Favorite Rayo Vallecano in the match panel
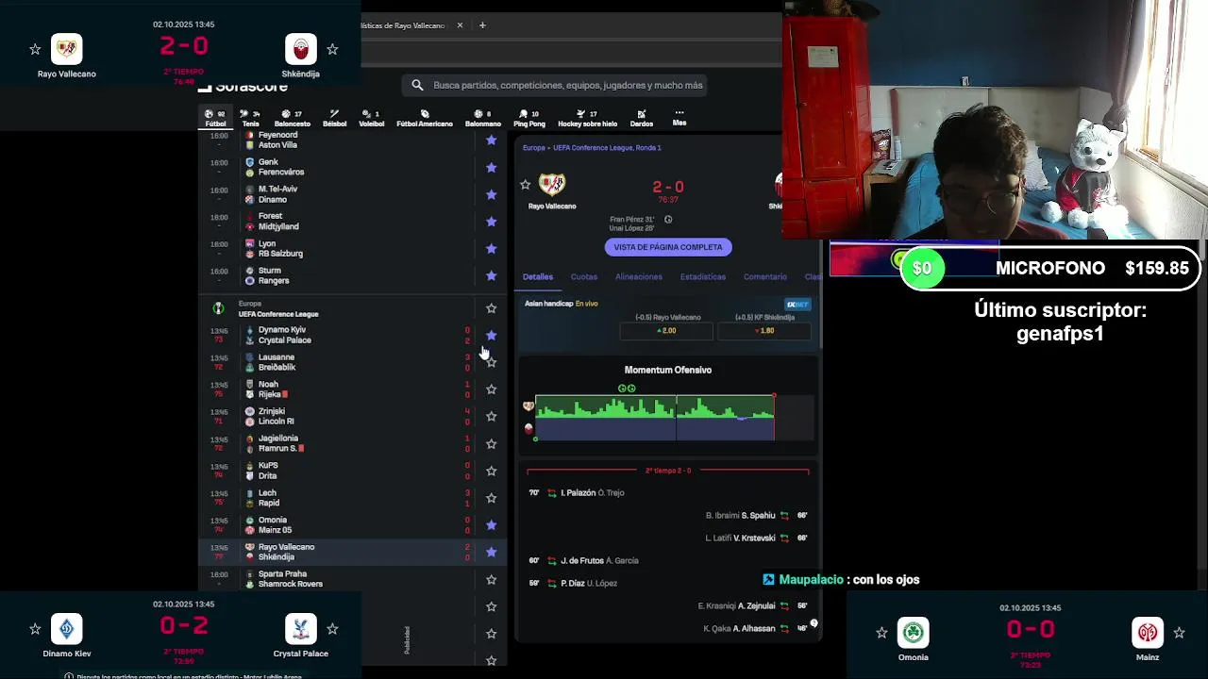This screenshot has width=1208, height=679. 526,185
